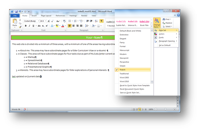Click Save as Quick Style Set
Screen dimensions: 199x131
[x=130, y=92]
